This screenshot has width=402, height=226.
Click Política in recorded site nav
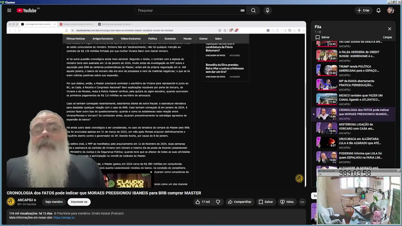point(153,39)
